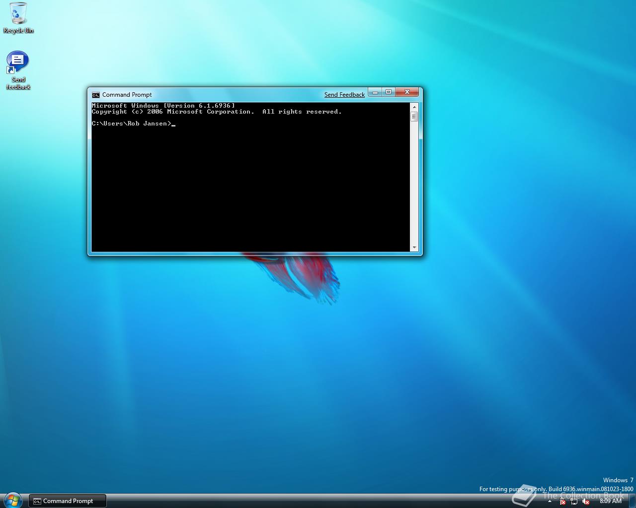Click the Microsoft Windows version text line
The width and height of the screenshot is (636, 508).
click(x=163, y=106)
